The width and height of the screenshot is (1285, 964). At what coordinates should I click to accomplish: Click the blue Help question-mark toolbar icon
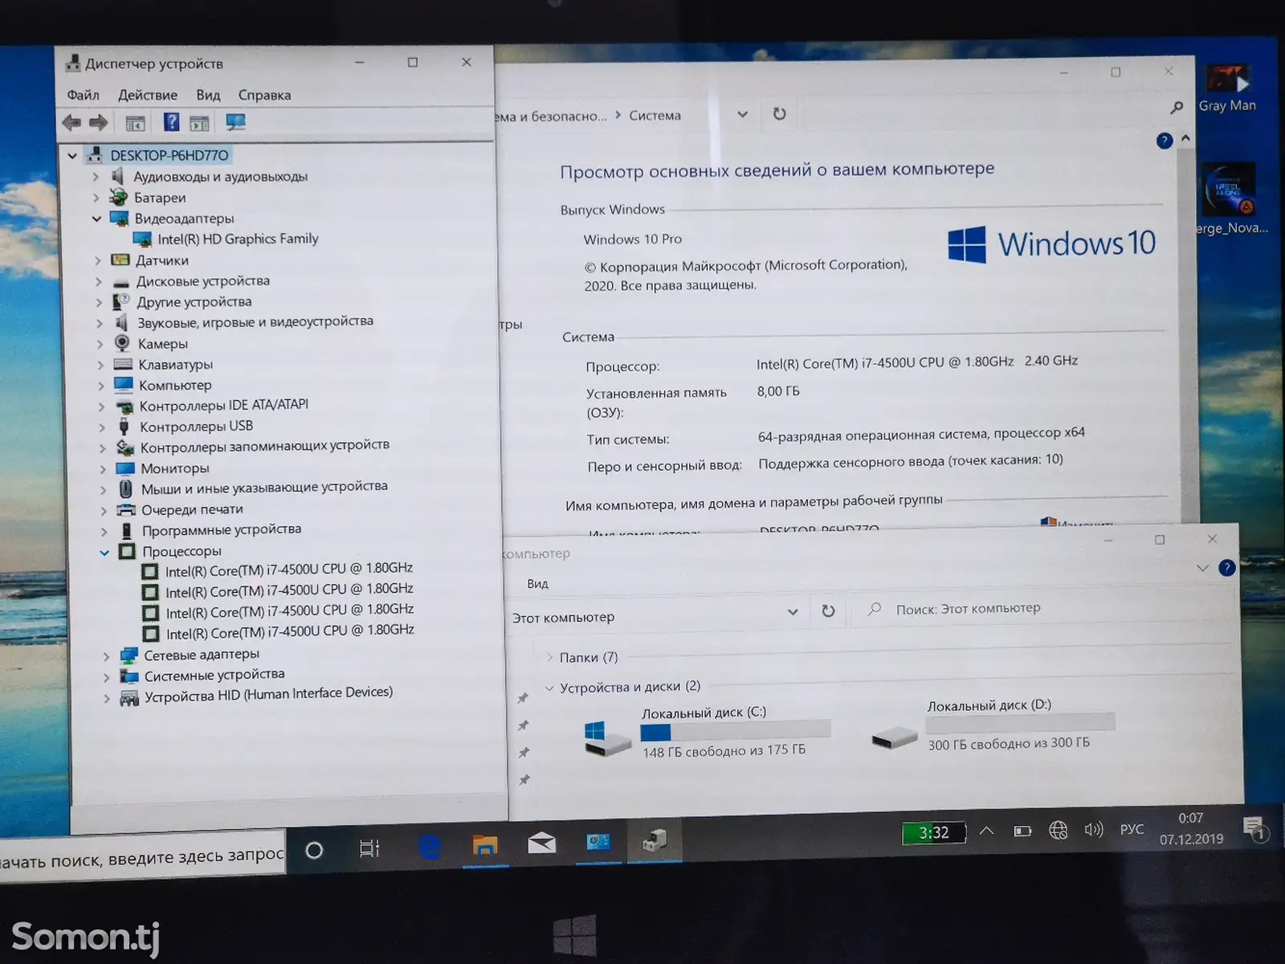point(171,122)
